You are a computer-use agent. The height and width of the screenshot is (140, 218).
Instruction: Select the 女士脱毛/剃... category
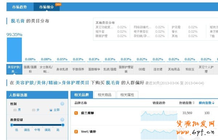tap(46, 69)
